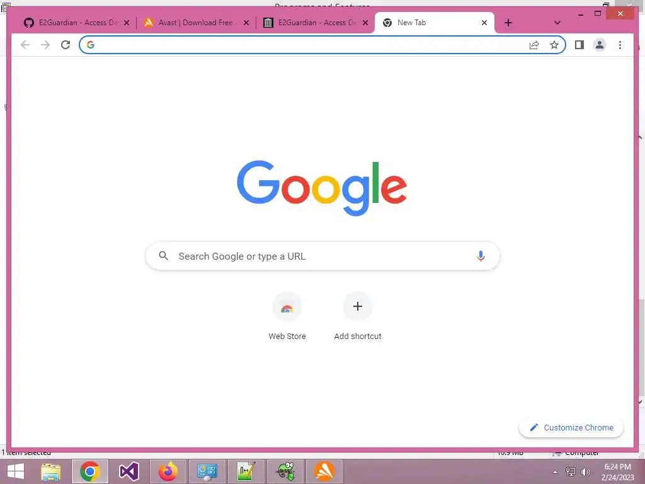Open the network tray icon
The height and width of the screenshot is (484, 645).
pyautogui.click(x=571, y=472)
